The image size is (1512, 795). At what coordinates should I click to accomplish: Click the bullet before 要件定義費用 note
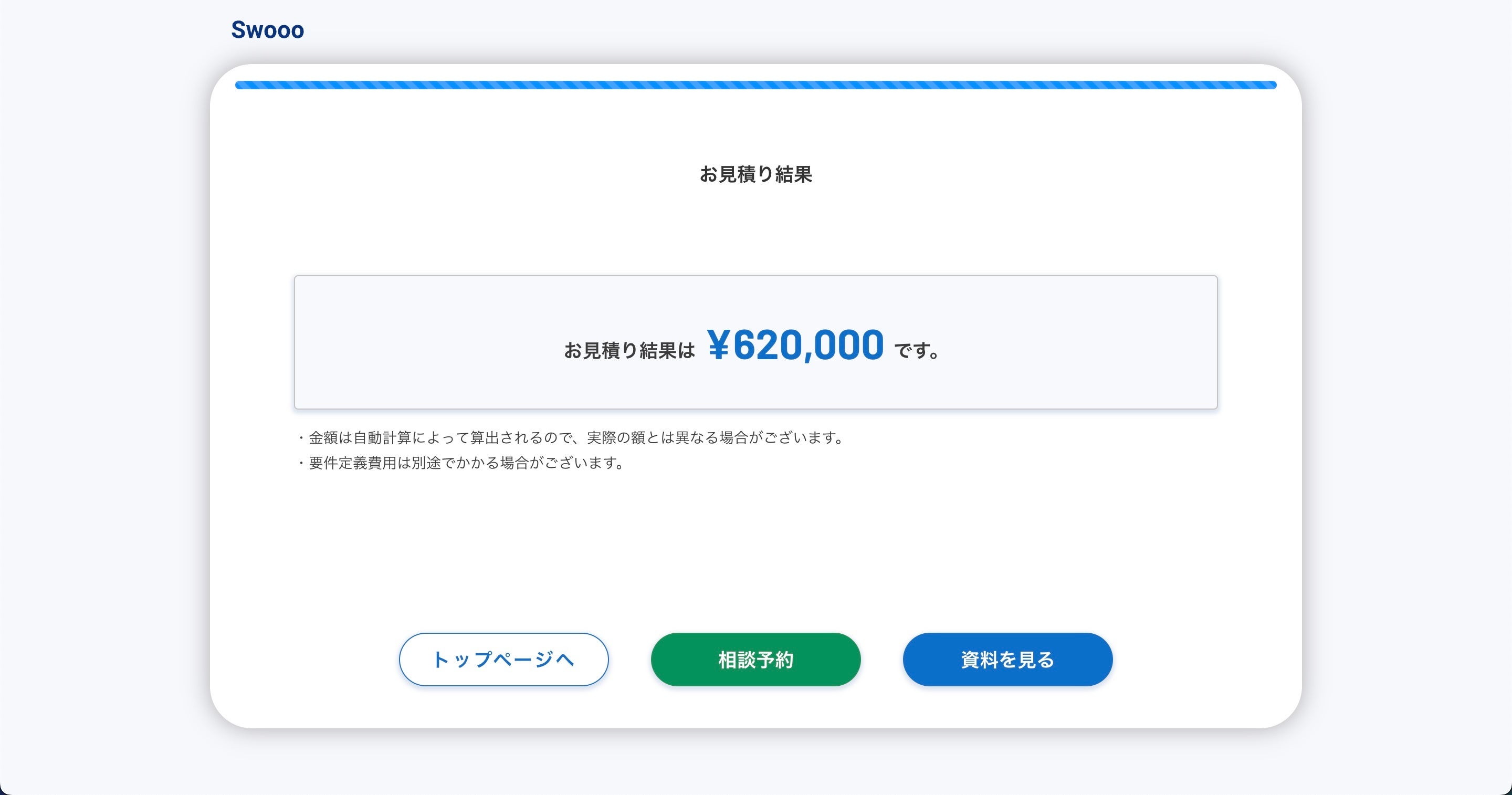[x=301, y=464]
